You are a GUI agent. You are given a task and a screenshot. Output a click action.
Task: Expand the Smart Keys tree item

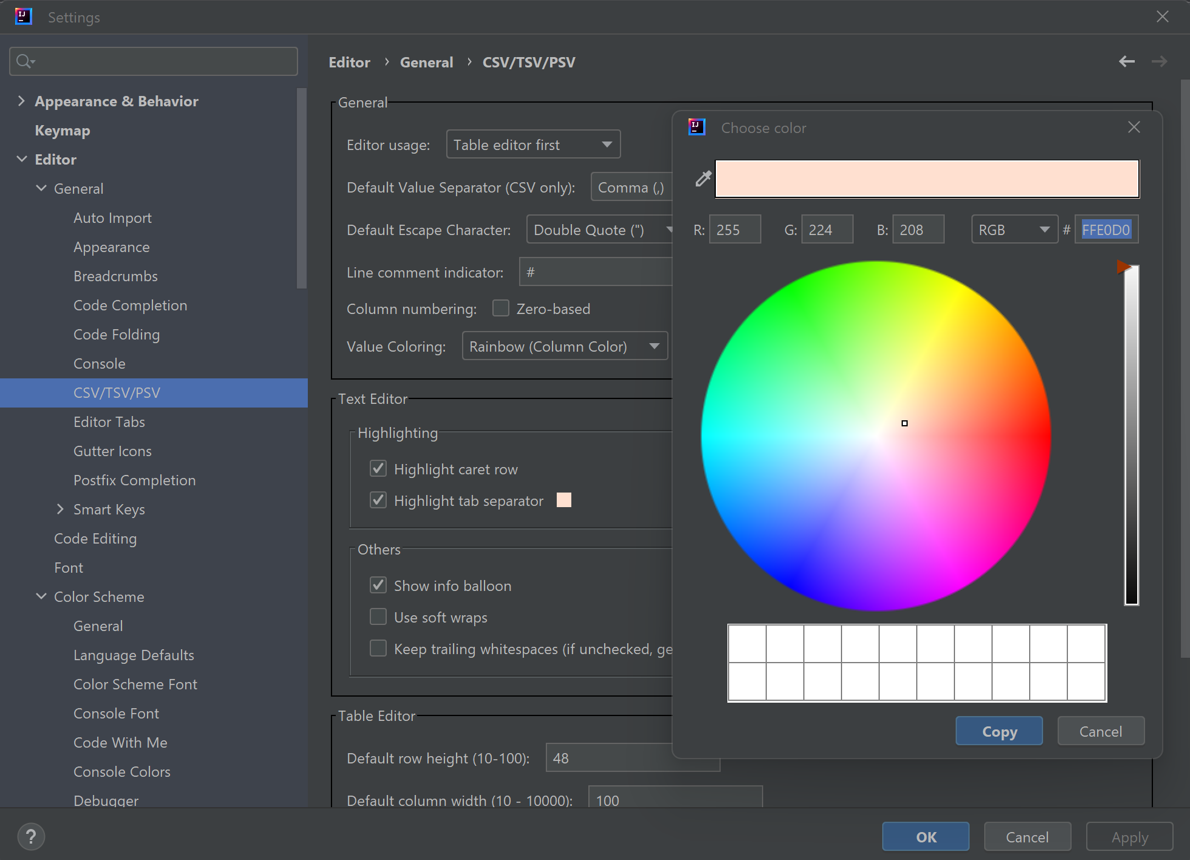(x=60, y=509)
